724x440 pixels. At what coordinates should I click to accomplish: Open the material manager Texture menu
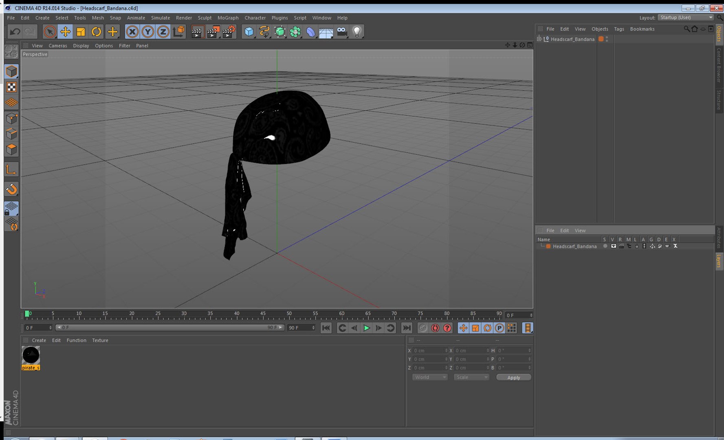tap(100, 340)
